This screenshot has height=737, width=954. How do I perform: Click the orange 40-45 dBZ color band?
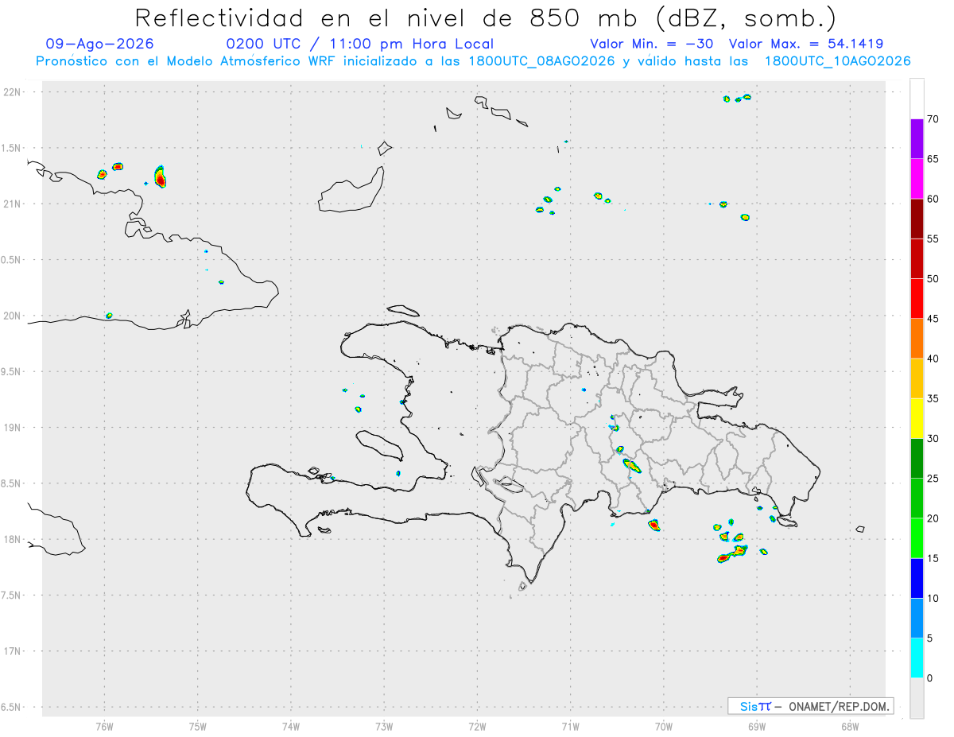click(x=917, y=339)
